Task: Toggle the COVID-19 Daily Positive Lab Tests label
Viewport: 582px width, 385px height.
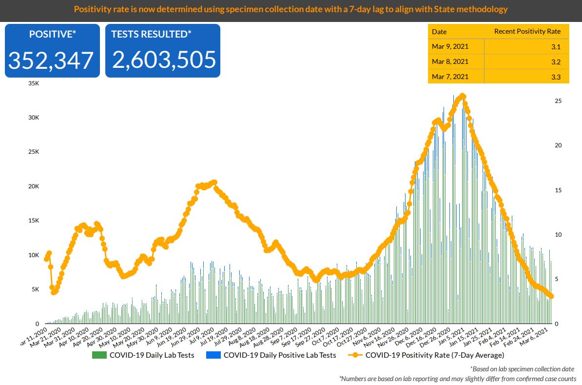Action: tap(279, 355)
